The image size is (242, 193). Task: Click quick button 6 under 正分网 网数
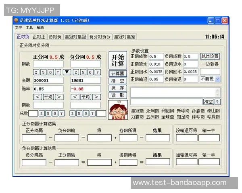coord(50,72)
